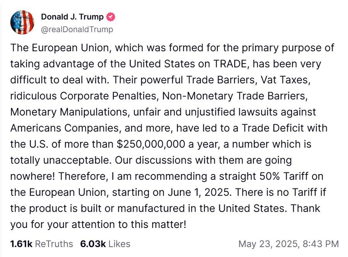This screenshot has width=348, height=257.
Task: Click the $250,000,000 figure in post
Action: [x=151, y=145]
